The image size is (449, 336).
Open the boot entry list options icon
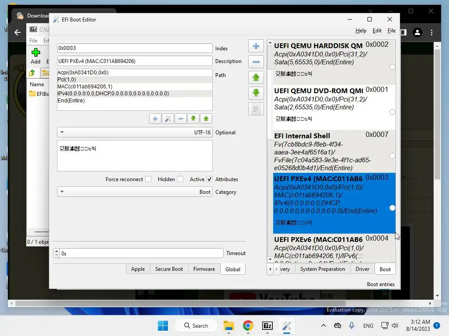pos(256,108)
